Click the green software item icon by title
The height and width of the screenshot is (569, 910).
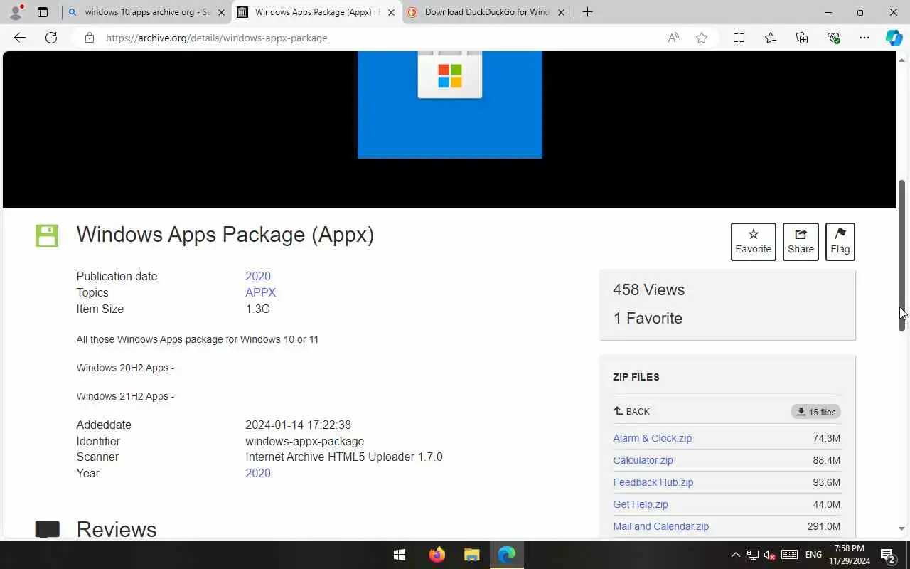tap(47, 235)
